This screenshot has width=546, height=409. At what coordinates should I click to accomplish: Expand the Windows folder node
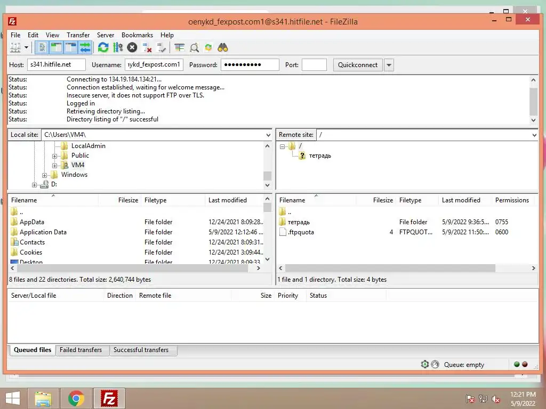[45, 175]
